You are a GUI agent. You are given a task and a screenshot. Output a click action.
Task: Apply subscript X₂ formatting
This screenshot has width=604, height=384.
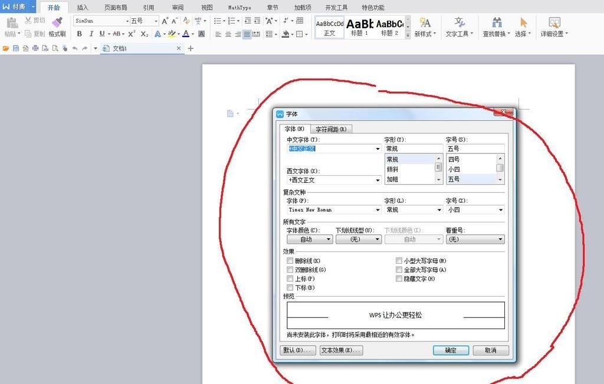coord(144,34)
